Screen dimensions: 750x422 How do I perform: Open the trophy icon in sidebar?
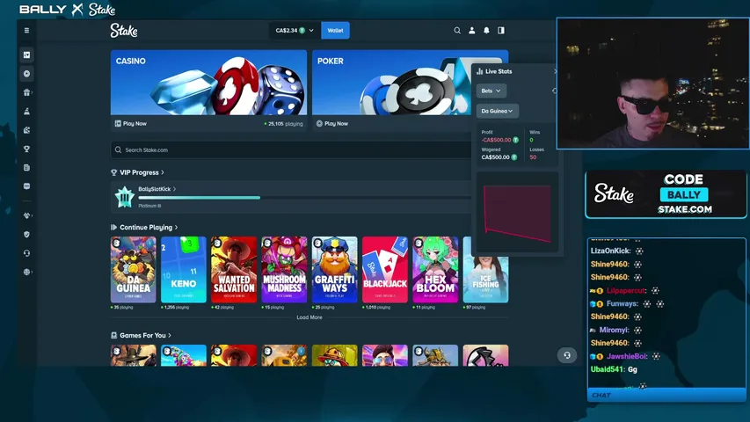(x=26, y=149)
